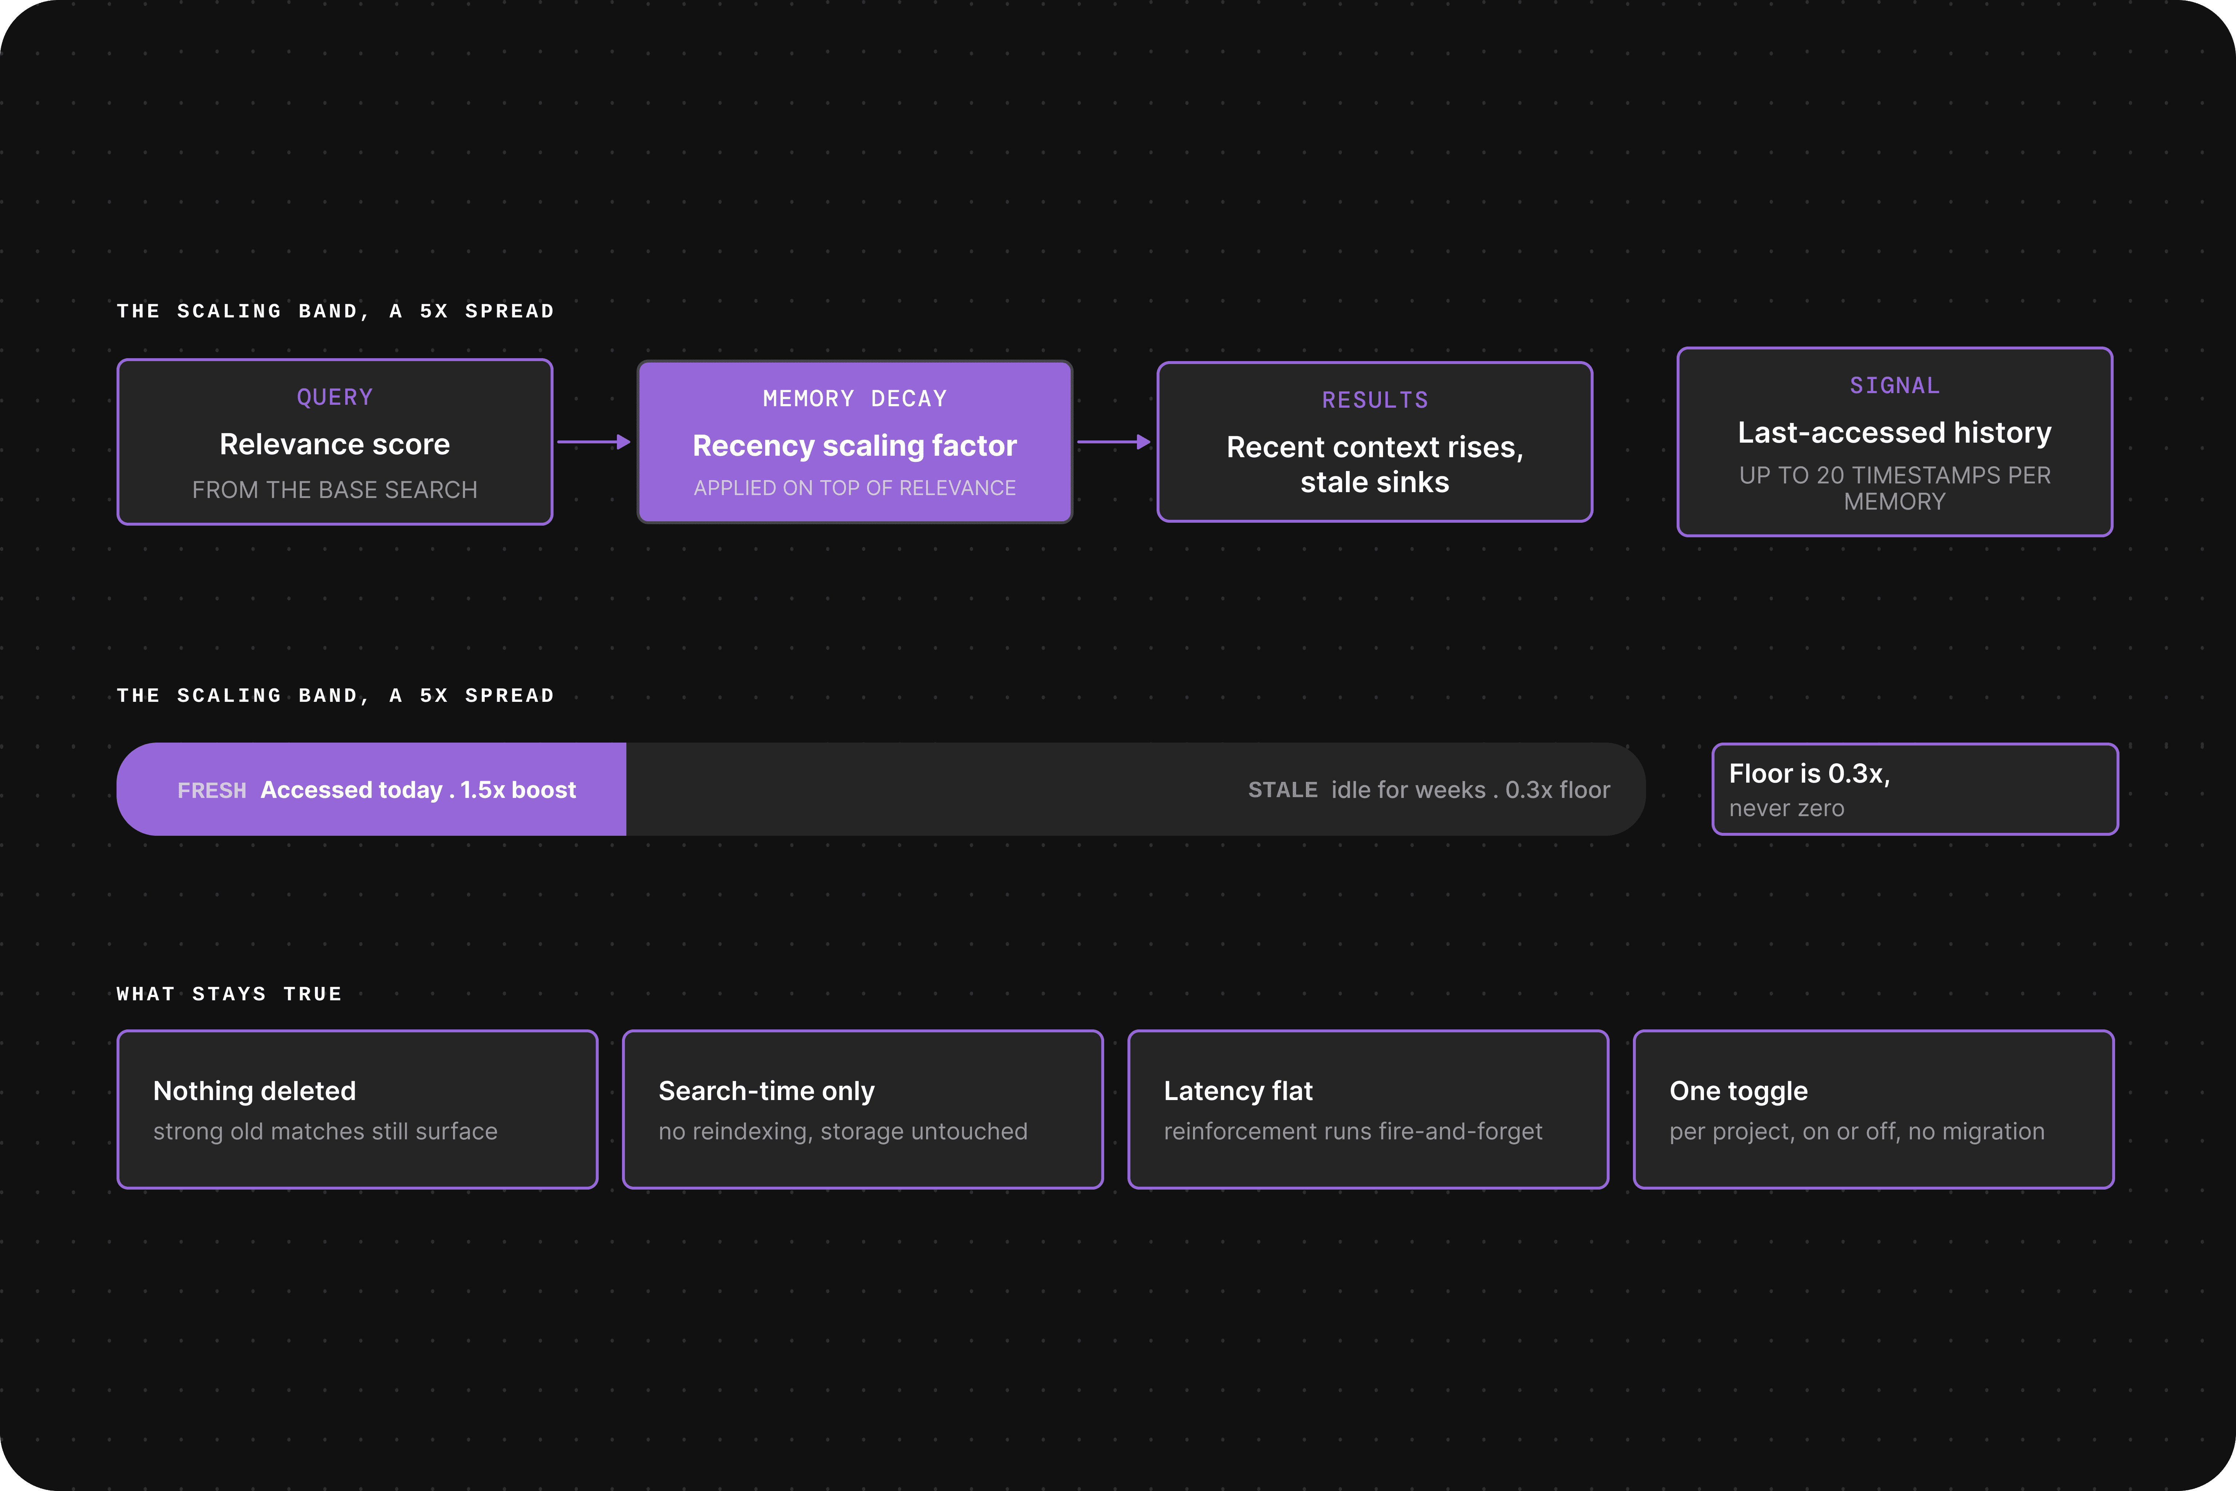The width and height of the screenshot is (2236, 1491).
Task: Click "no reindexing, storage untouched" text
Action: 844,1132
